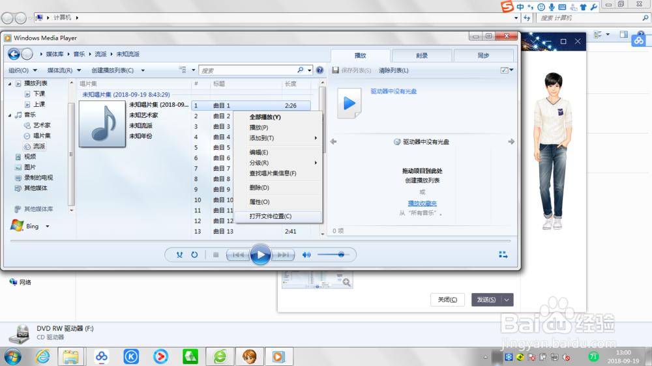The image size is (652, 366).
Task: Select 其他媒体 in the library tree
Action: click(x=31, y=188)
